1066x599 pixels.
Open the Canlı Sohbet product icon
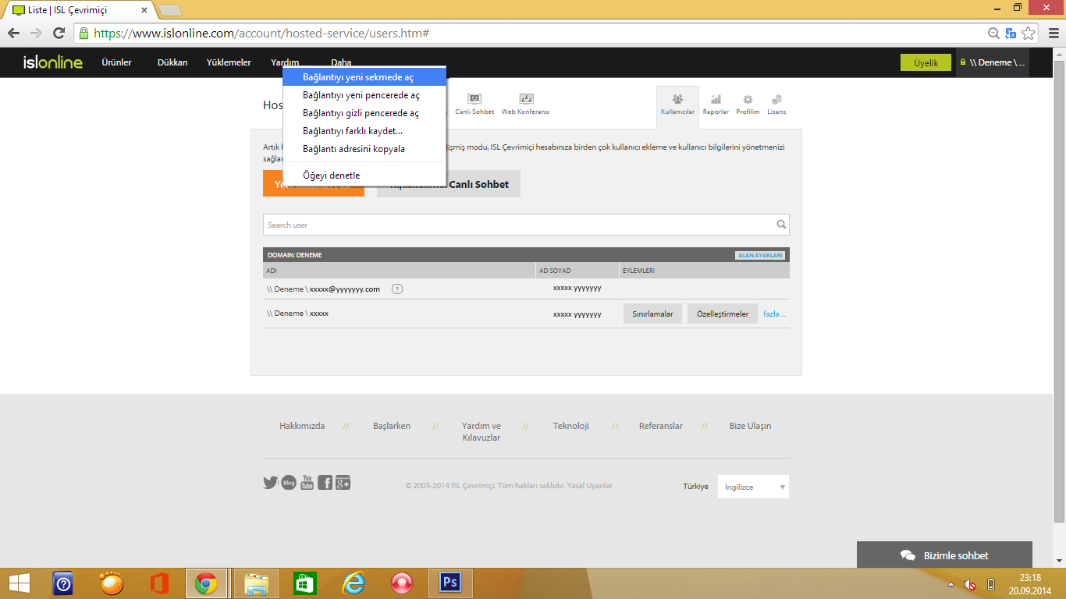pos(474,105)
